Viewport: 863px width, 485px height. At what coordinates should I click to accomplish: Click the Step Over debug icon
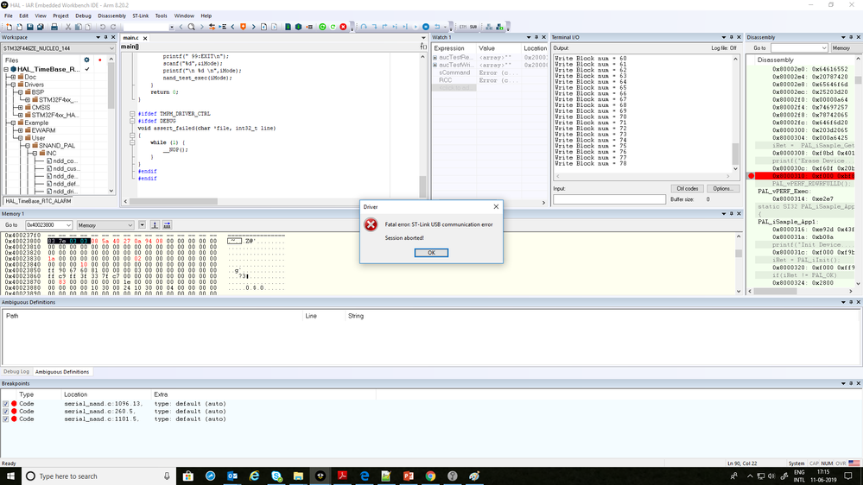pos(363,27)
